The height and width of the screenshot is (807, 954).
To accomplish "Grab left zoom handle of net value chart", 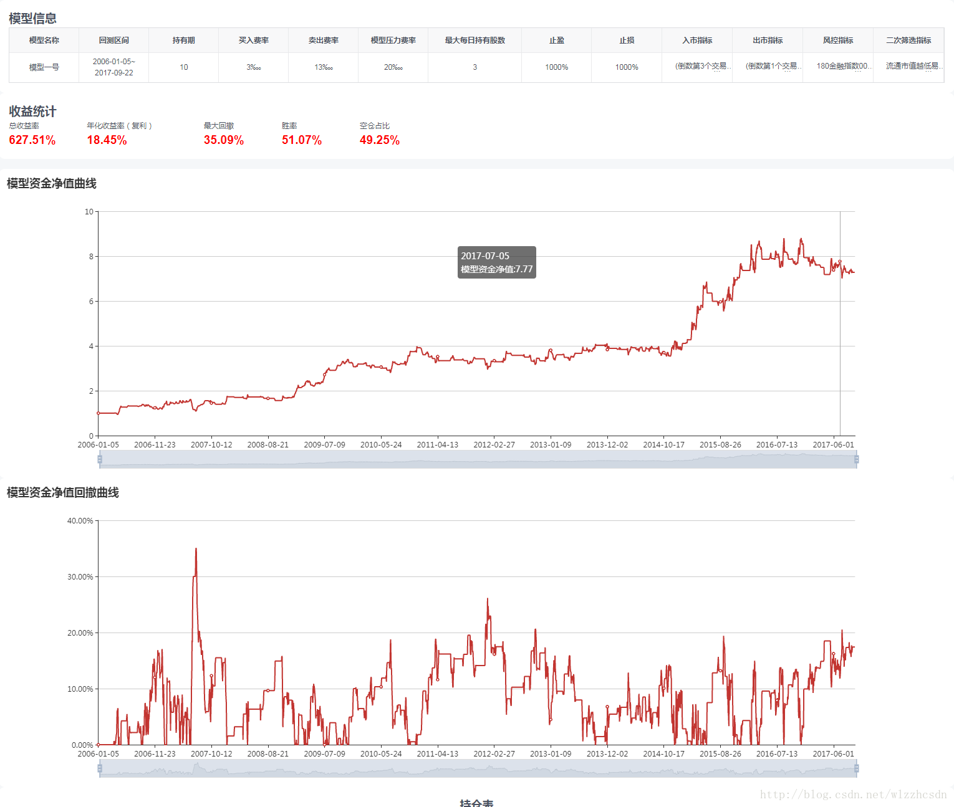I will [100, 460].
